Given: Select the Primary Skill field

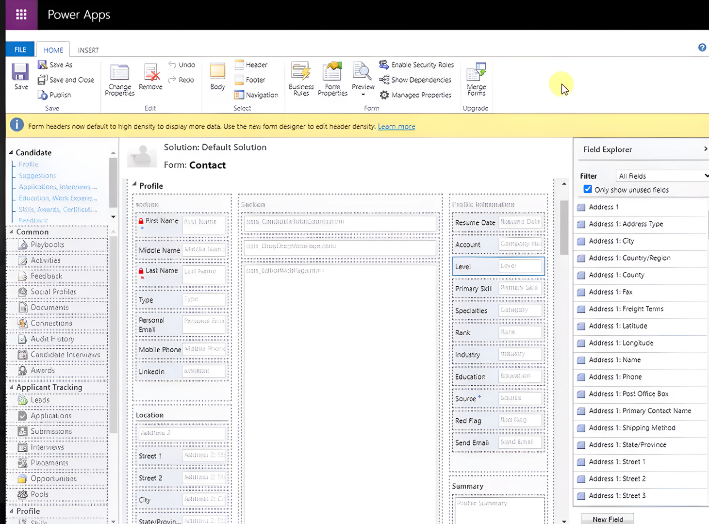Looking at the screenshot, I should click(498, 288).
